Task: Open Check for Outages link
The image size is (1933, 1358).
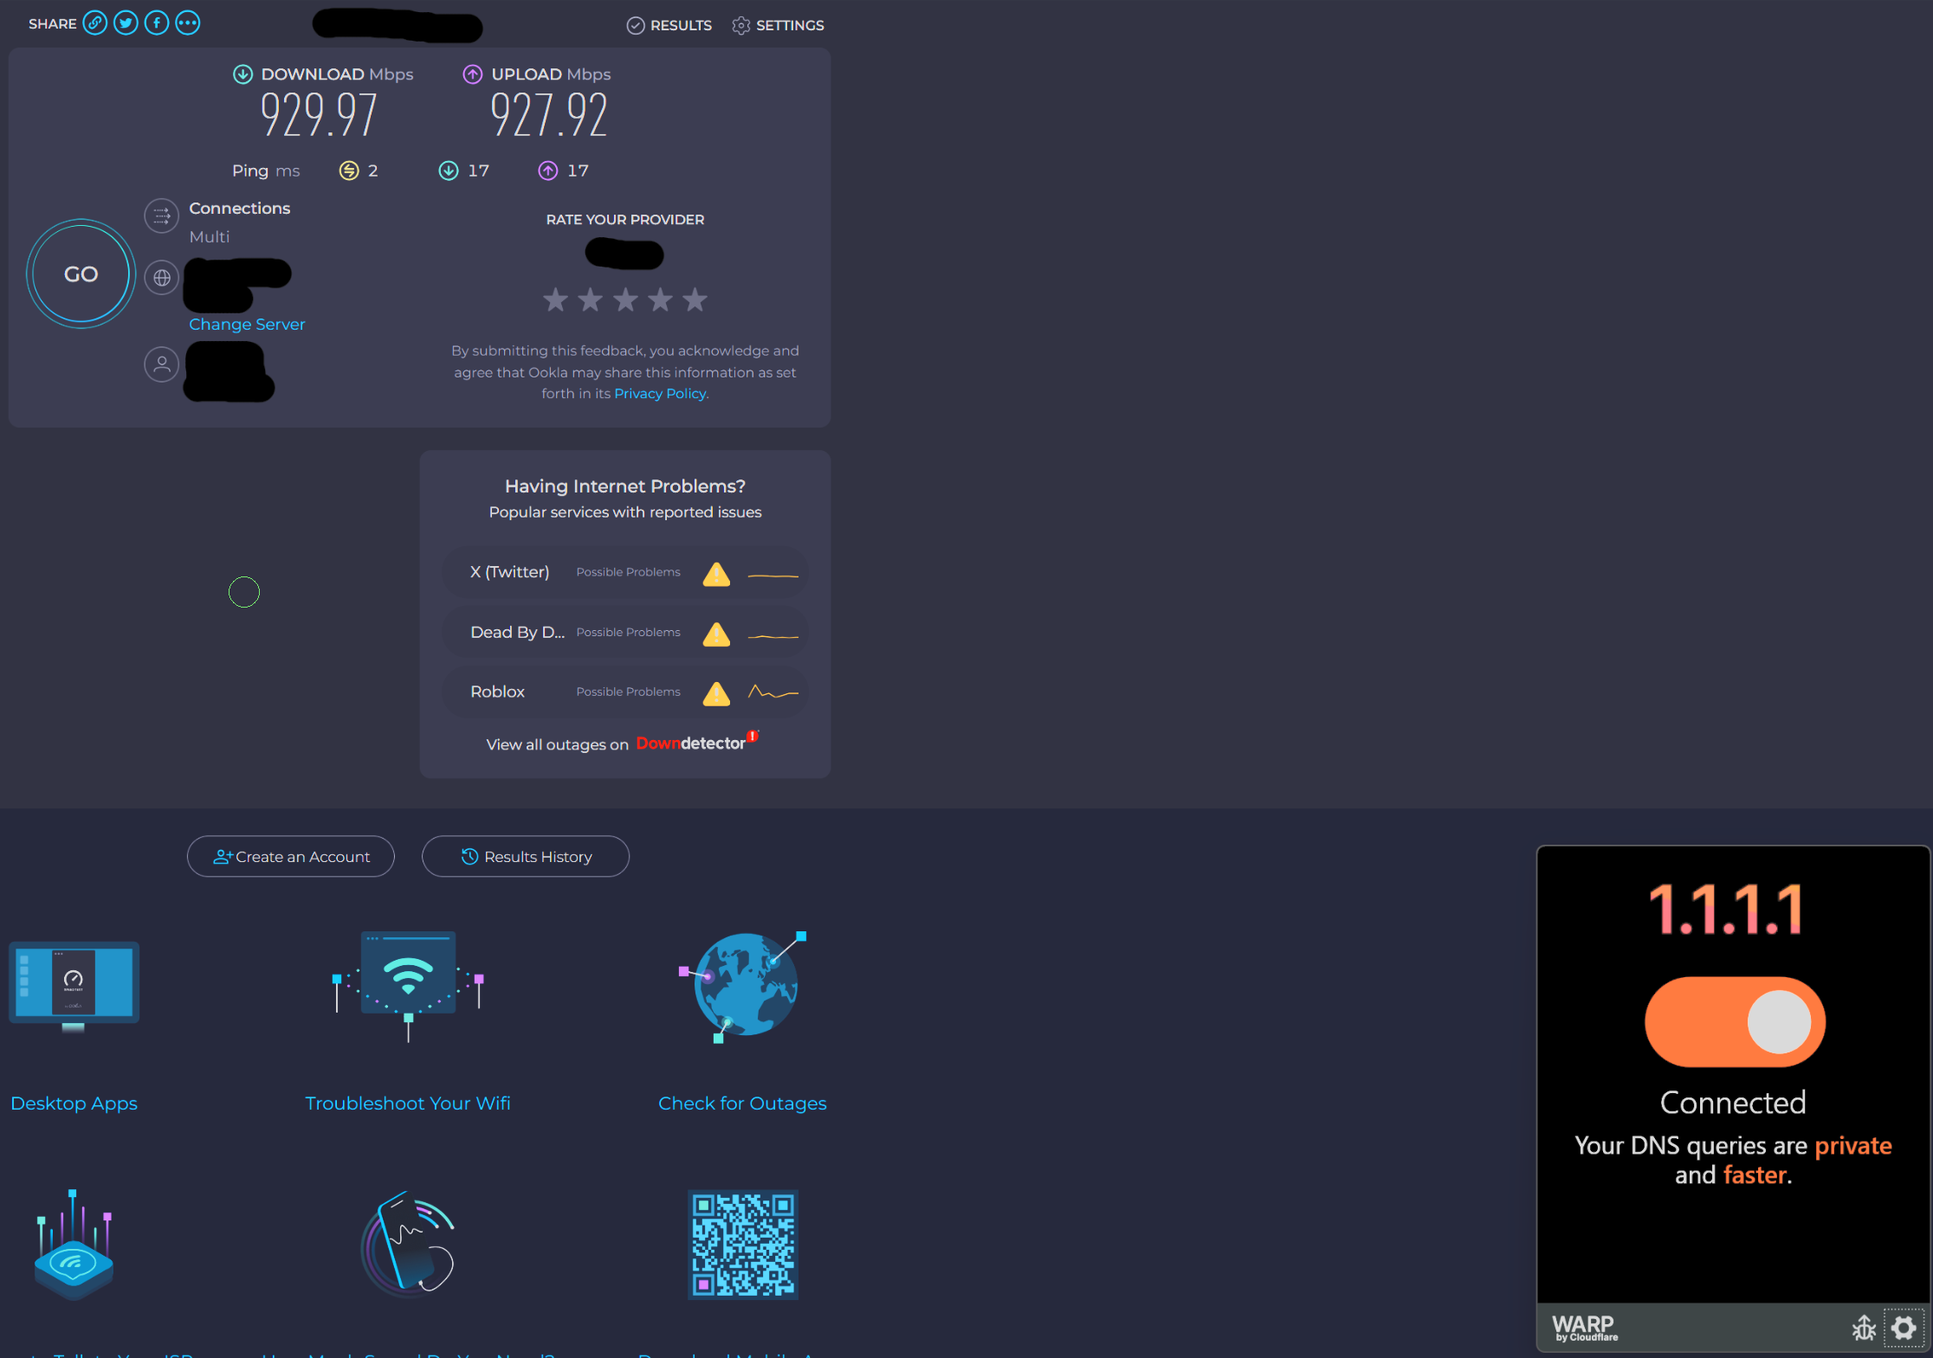Action: click(x=742, y=1103)
